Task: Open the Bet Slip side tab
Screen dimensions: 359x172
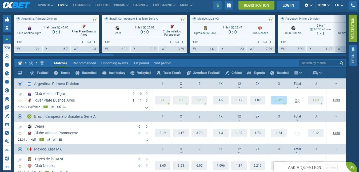Action: point(353,55)
